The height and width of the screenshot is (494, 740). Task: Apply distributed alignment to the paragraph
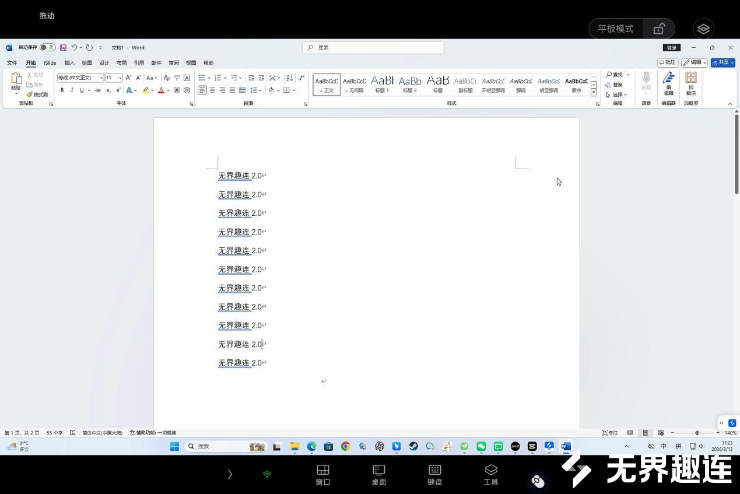coord(242,90)
